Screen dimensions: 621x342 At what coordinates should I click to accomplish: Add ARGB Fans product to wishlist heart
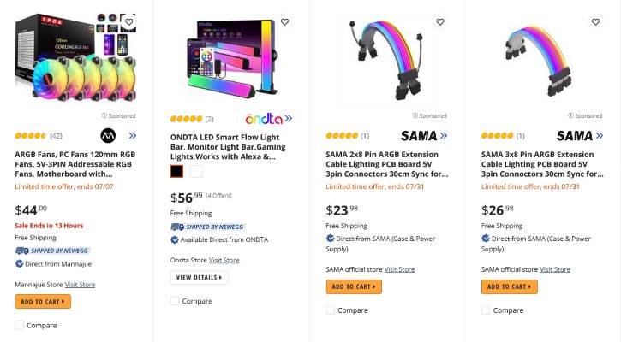128,21
